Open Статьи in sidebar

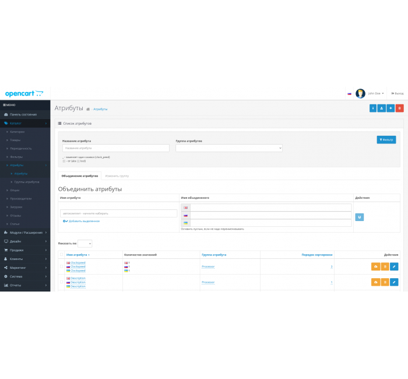tap(15, 224)
